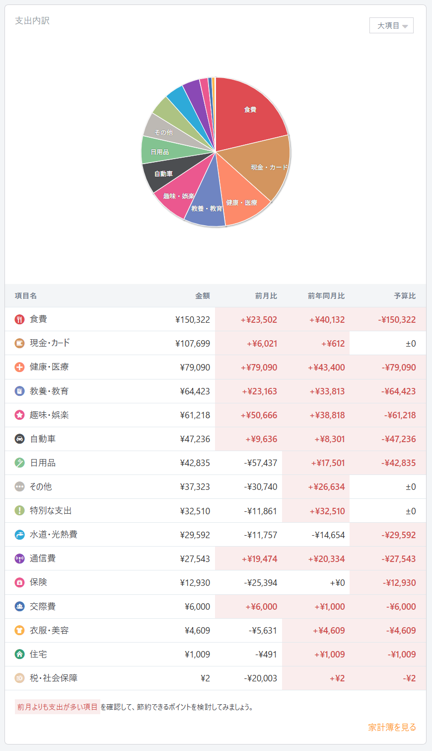Screen dimensions: 432x751
Task: Click the 通信費 signal icon
Action: (20, 559)
